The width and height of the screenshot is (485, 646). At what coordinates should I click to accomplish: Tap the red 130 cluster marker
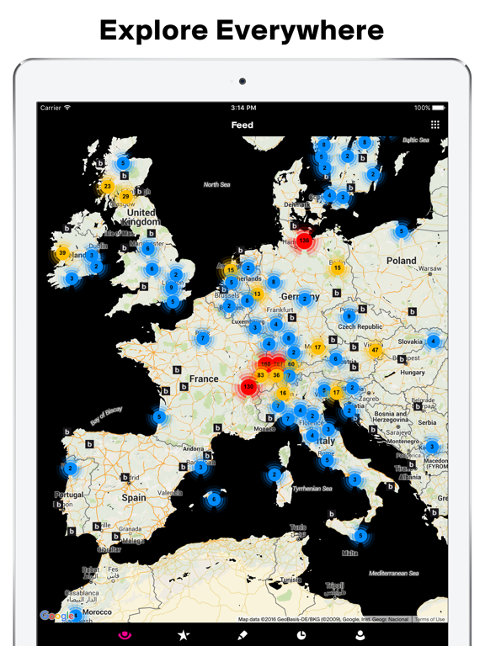pos(248,386)
